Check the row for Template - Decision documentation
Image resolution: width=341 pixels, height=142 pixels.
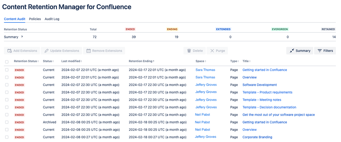7,107
